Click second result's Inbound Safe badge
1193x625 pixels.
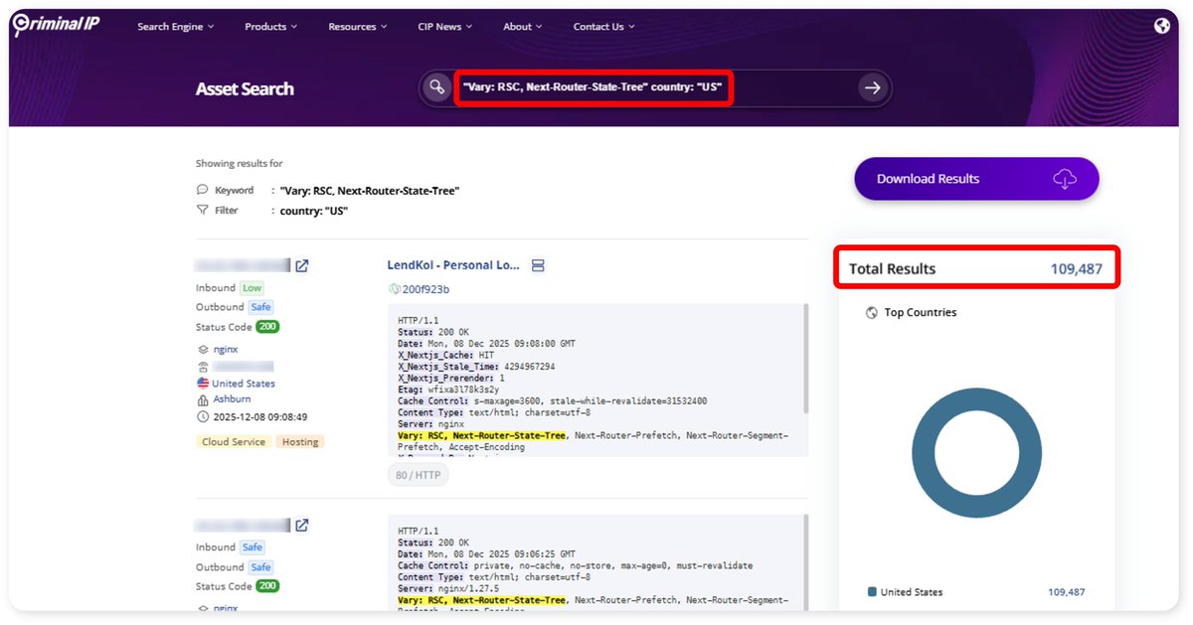tap(253, 547)
